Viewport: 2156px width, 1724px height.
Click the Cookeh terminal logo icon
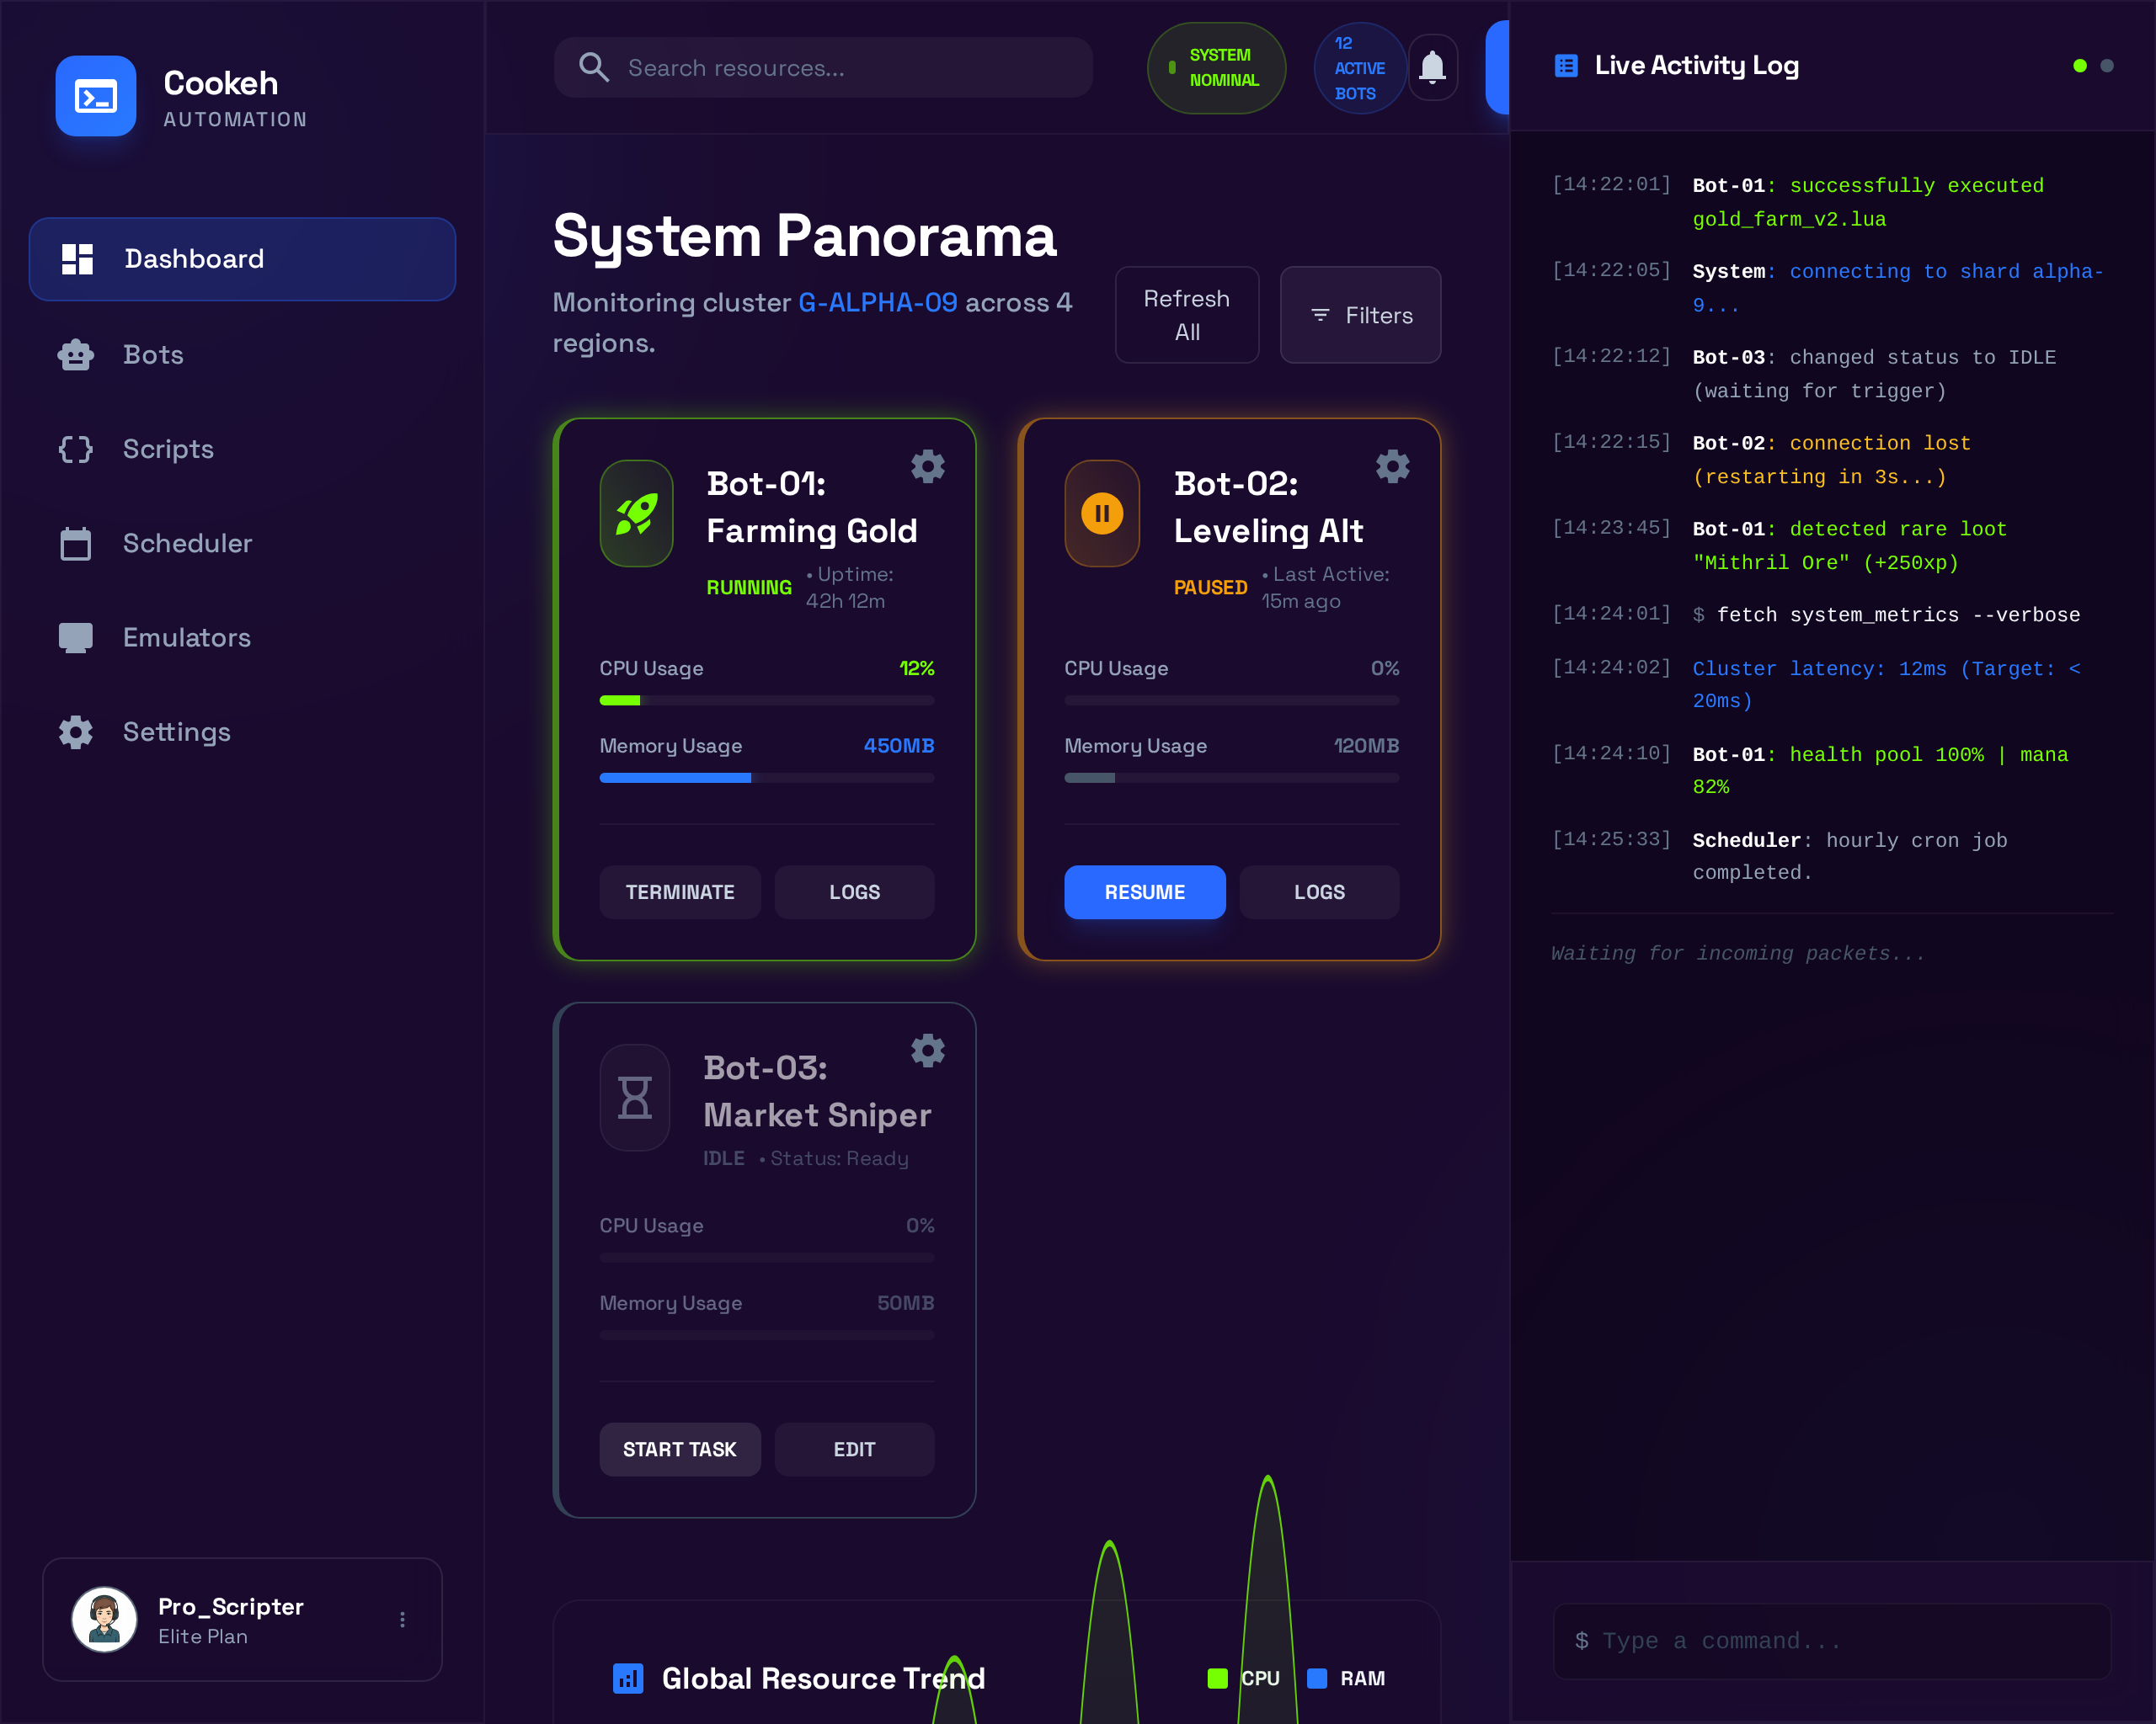96,96
